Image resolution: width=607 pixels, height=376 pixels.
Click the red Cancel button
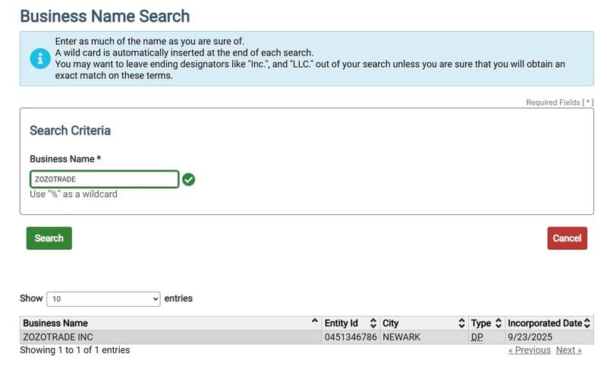click(567, 238)
